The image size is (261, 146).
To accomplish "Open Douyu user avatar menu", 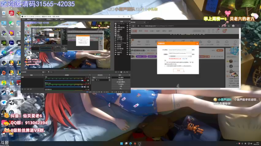I will click(x=224, y=31).
